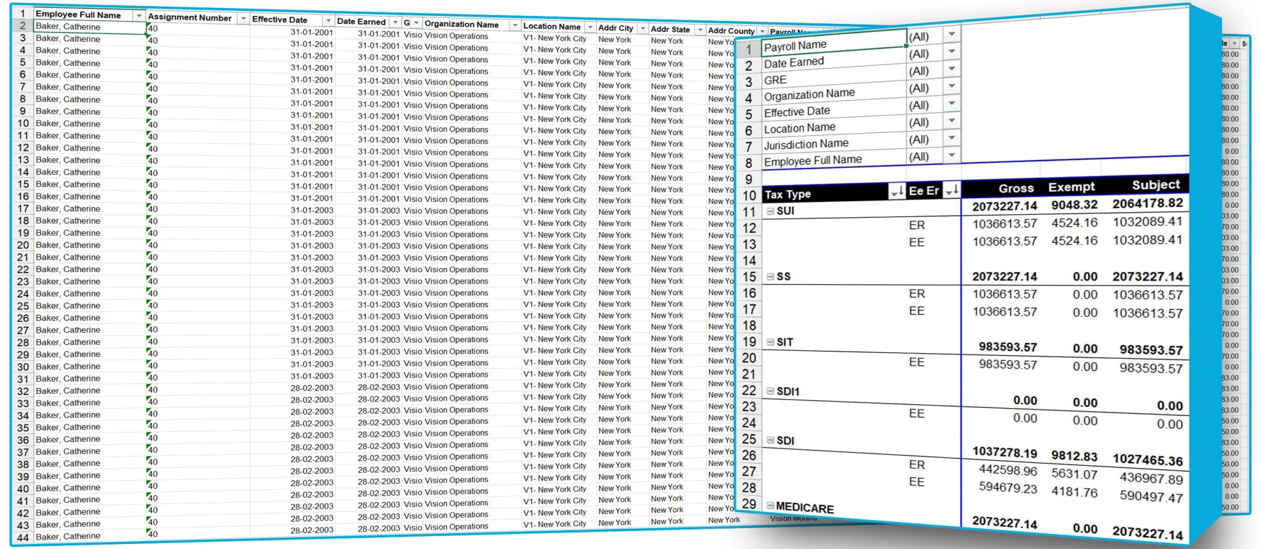This screenshot has height=549, width=1261.
Task: Collapse the SS tax type group
Action: (x=770, y=277)
